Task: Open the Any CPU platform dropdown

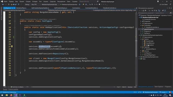Action: pyautogui.click(x=36, y=5)
